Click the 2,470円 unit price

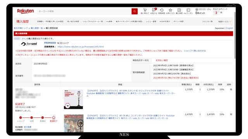click(189, 114)
